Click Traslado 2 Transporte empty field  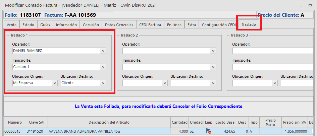click(166, 67)
